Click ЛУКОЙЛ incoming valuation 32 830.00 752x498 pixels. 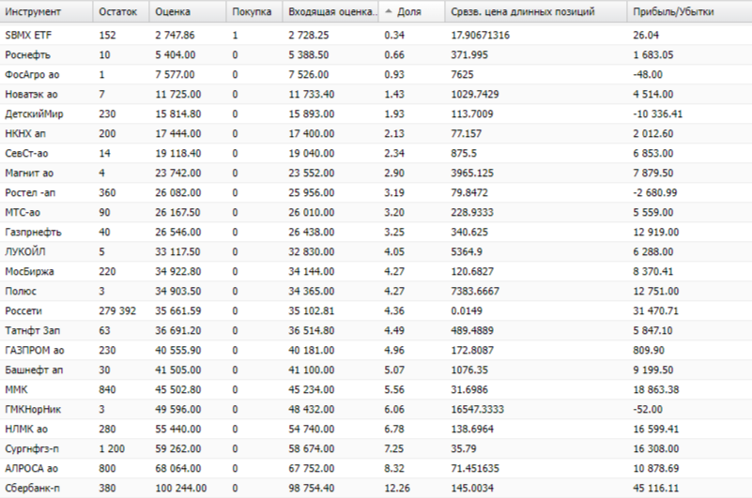[x=312, y=251]
